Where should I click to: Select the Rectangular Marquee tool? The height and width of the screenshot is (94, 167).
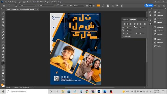(x=3, y=16)
